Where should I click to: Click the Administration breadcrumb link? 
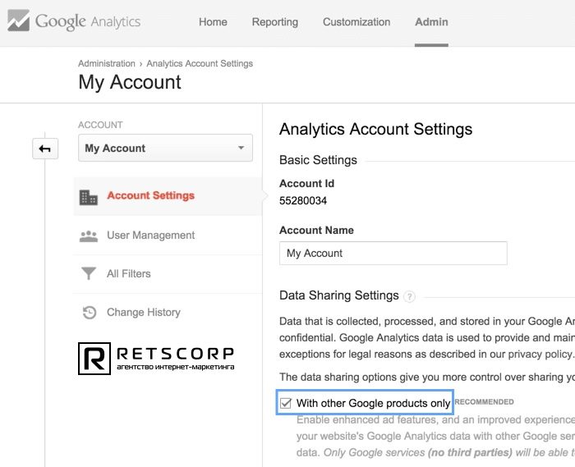(107, 63)
